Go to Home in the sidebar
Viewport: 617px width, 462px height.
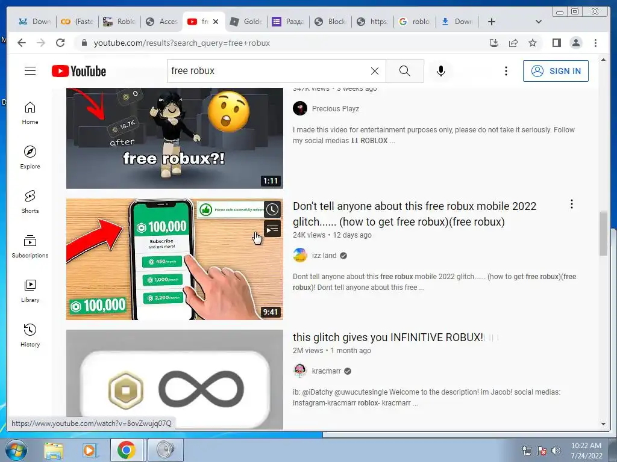pos(30,113)
